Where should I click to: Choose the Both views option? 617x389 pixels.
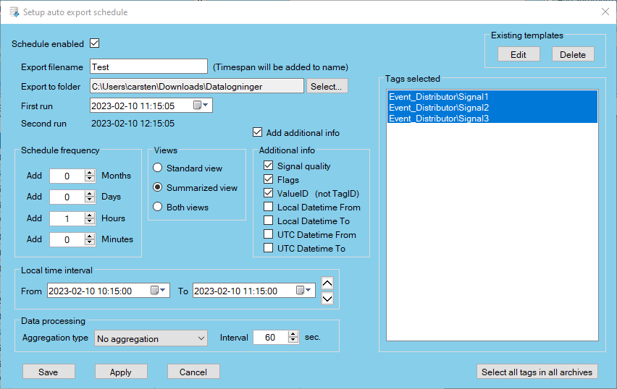(x=157, y=208)
